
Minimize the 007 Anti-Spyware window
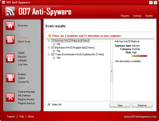[x=151, y=3]
